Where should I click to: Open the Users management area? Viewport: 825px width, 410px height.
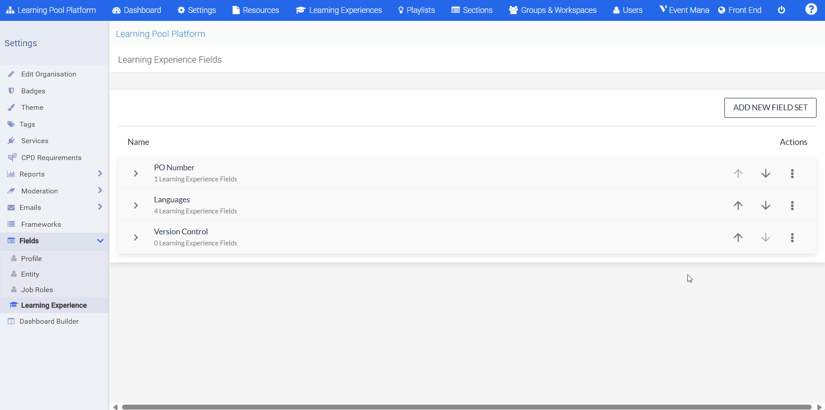pos(627,10)
